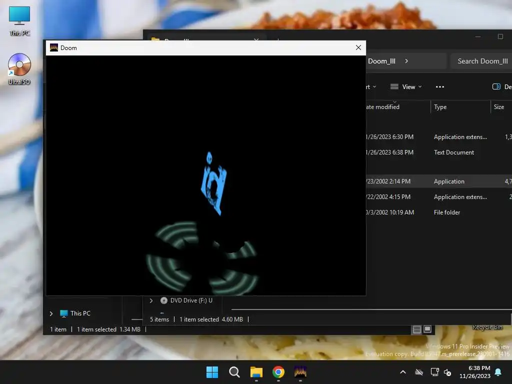
Task: Open File Explorer from taskbar
Action: coord(256,372)
